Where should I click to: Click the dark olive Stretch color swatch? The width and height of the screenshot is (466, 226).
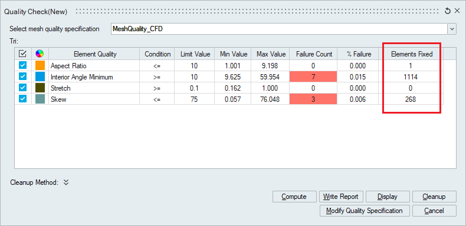click(x=40, y=88)
